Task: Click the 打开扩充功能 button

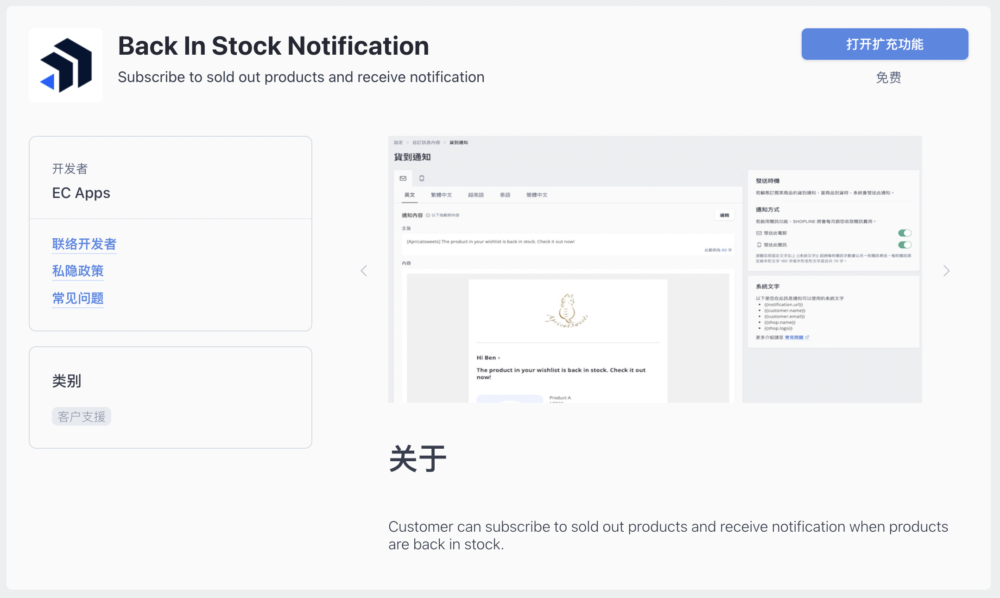Action: (885, 44)
